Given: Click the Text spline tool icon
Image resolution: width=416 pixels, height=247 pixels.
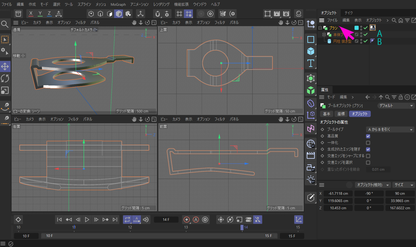Looking at the screenshot, I should (311, 63).
